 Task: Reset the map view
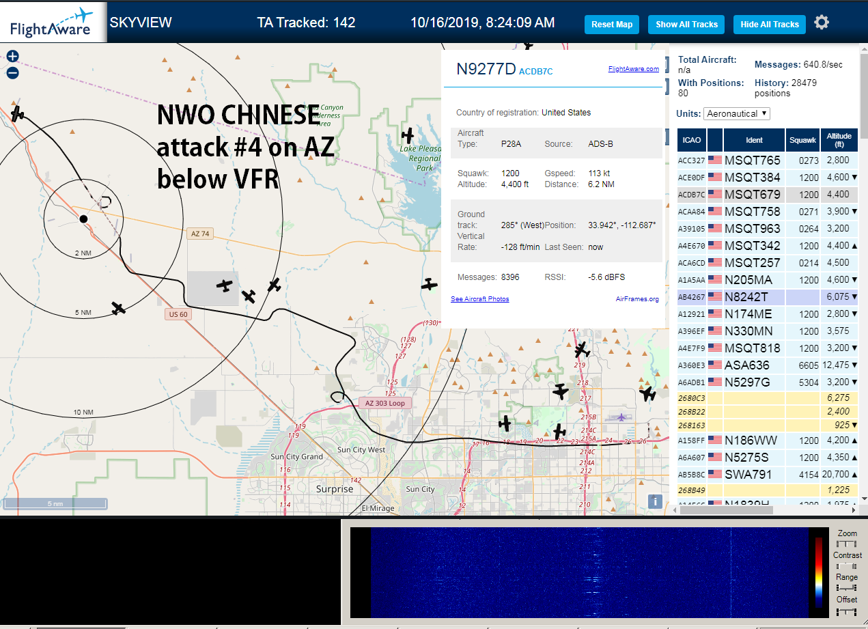(x=612, y=25)
